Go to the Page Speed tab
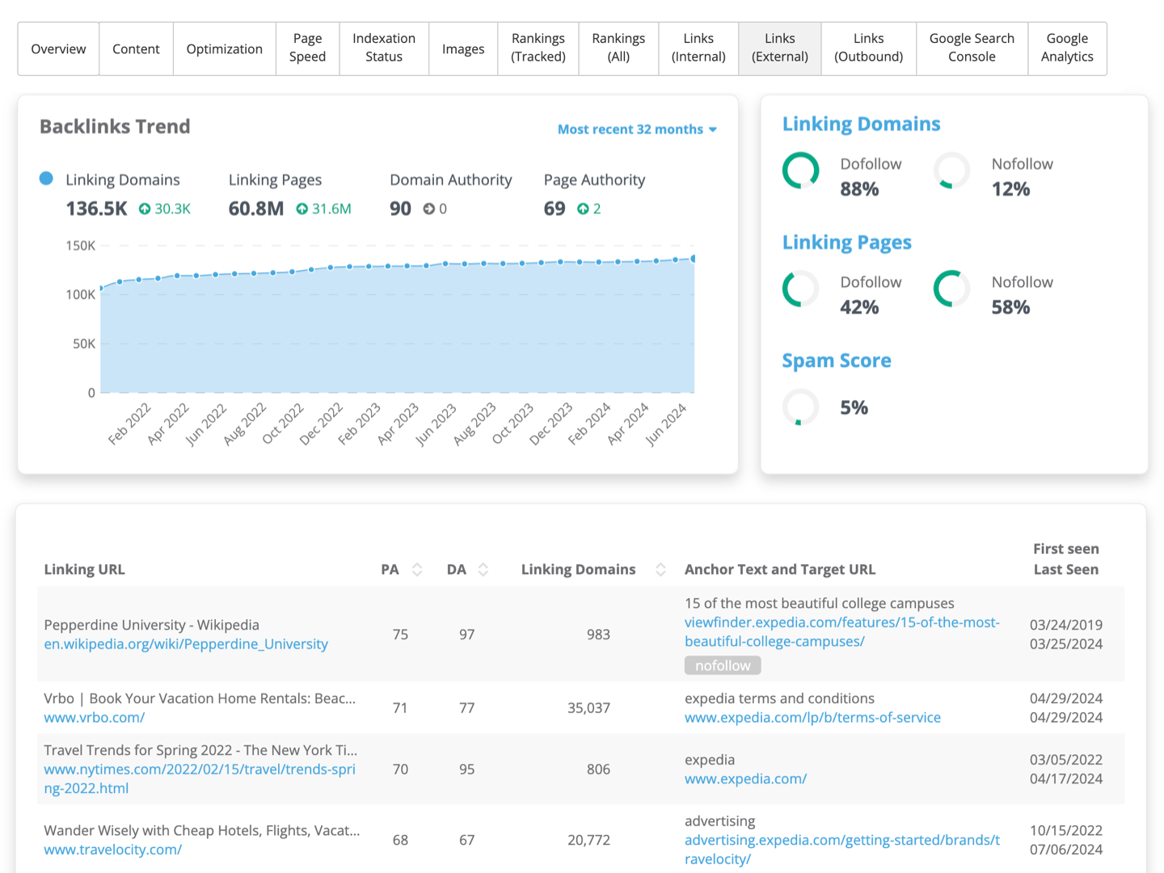The height and width of the screenshot is (873, 1164). pos(307,49)
